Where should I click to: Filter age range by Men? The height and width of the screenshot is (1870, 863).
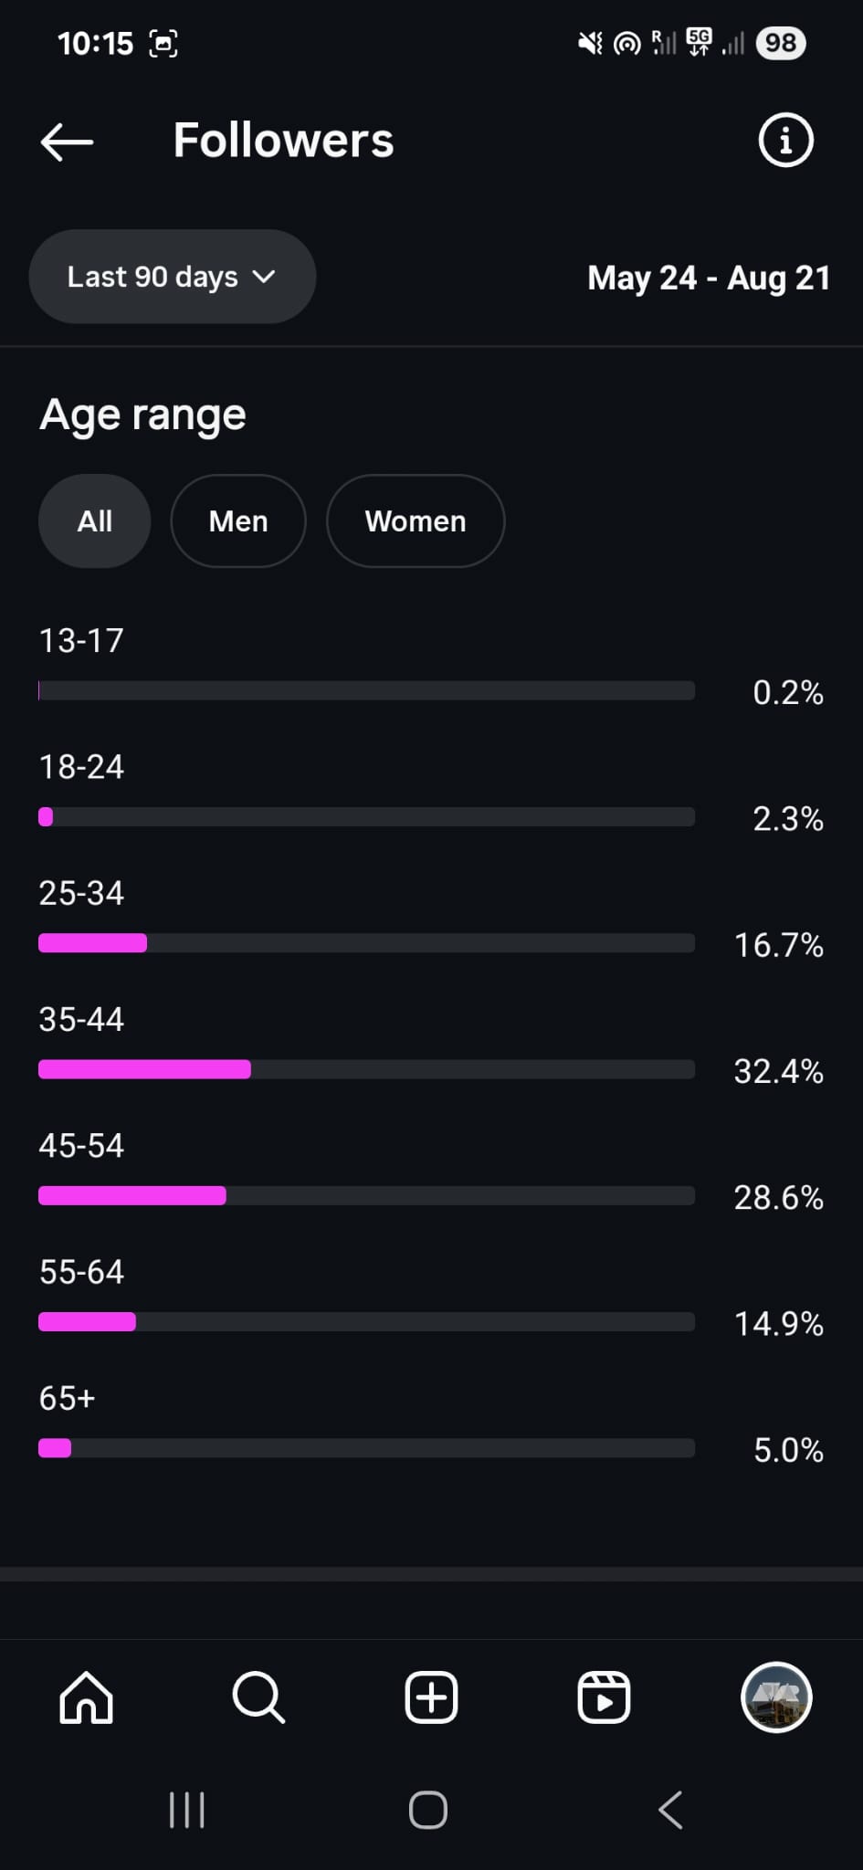coord(238,521)
